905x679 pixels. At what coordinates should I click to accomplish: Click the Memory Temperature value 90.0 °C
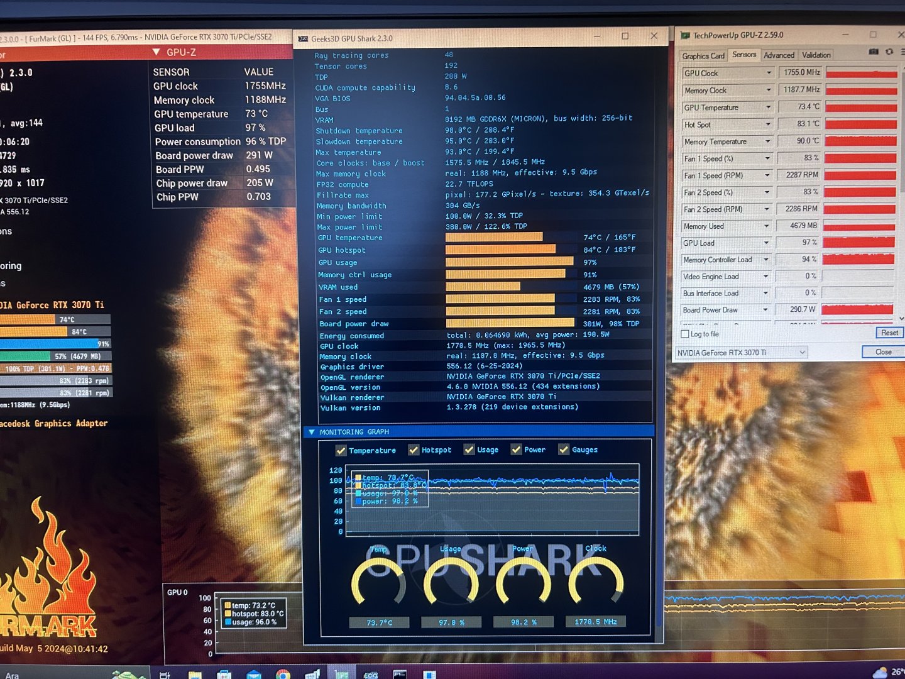[799, 141]
